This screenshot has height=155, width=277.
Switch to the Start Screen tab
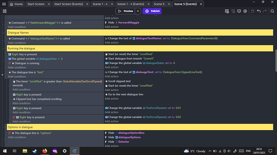[x=36, y=4]
